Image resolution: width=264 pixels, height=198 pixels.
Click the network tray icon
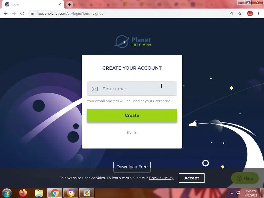click(238, 193)
